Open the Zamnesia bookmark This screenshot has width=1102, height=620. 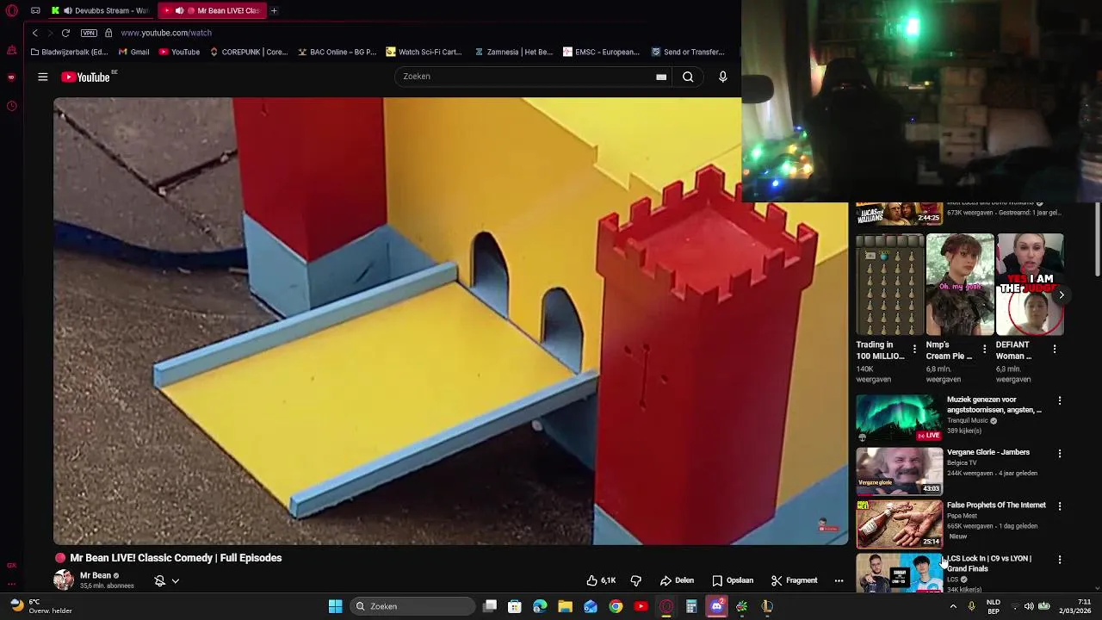click(513, 52)
